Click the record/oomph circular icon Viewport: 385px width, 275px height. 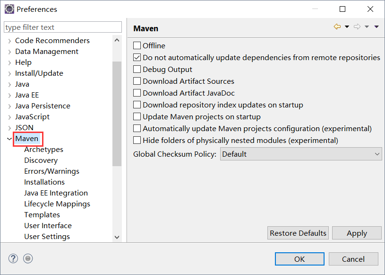[x=28, y=258]
